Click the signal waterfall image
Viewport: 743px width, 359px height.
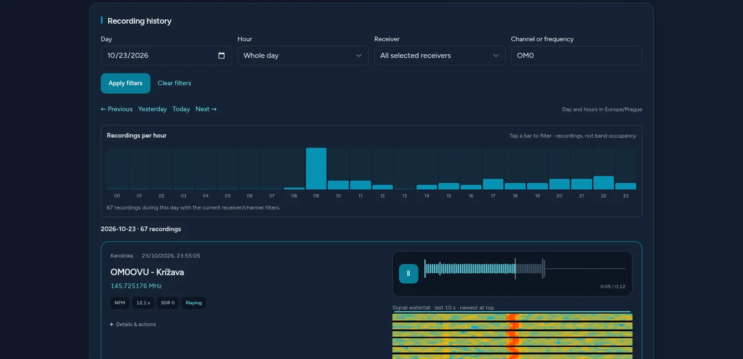(512, 335)
